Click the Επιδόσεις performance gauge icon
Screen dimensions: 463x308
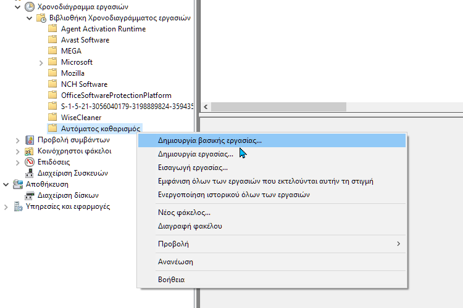pos(30,162)
